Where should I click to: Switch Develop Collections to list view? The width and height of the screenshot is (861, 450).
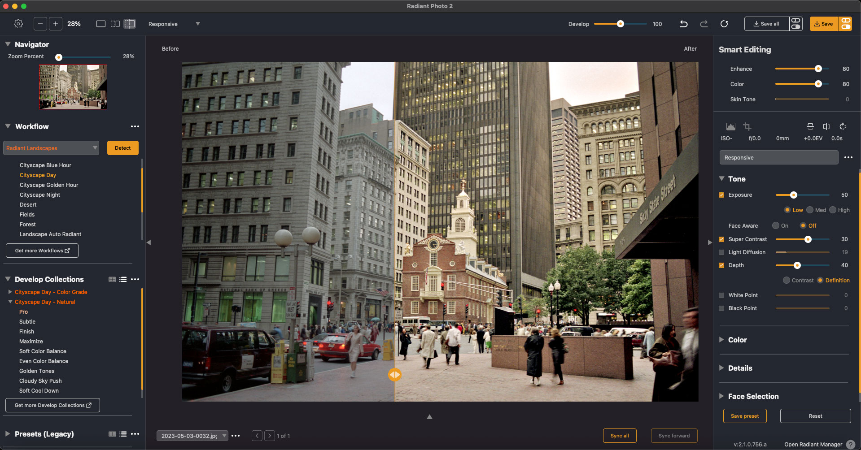[123, 279]
